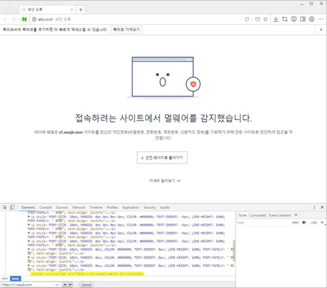The image size is (327, 288).
Task: Close the security error tab
Action: [x=72, y=10]
